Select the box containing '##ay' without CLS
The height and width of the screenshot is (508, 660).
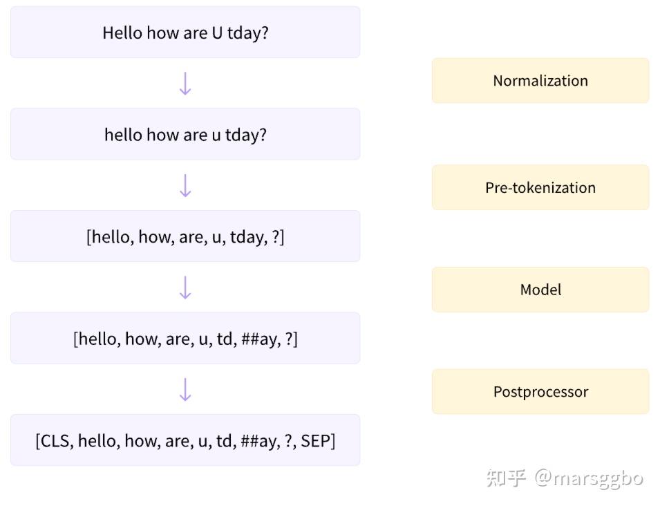185,338
